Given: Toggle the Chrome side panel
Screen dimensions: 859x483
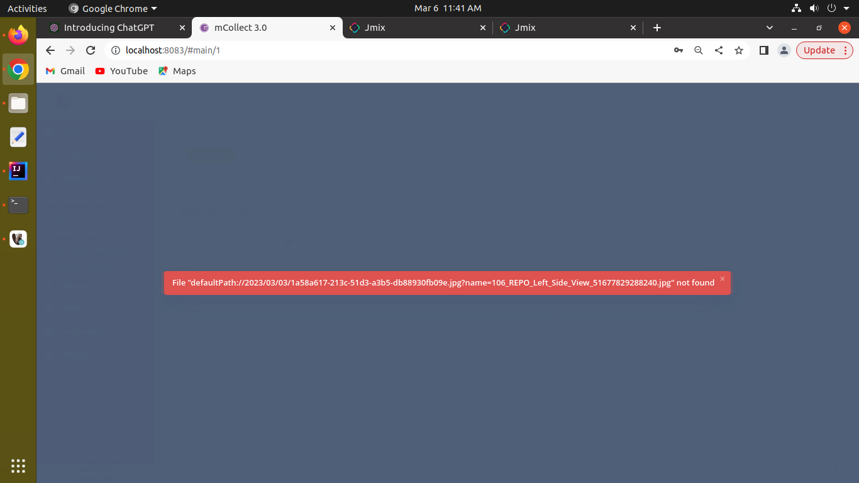Looking at the screenshot, I should tap(764, 50).
